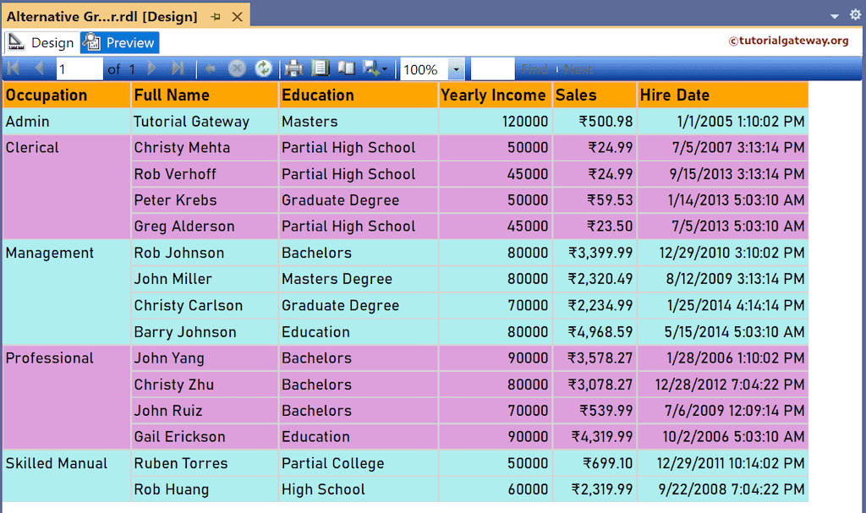Screen dimensions: 866x513
Task: Switch to Print Layout view
Action: tap(320, 69)
